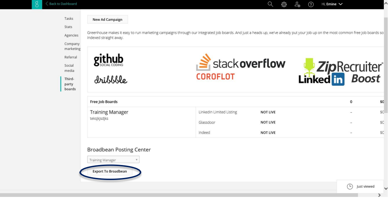Click the Training Manager job title

pos(109,112)
